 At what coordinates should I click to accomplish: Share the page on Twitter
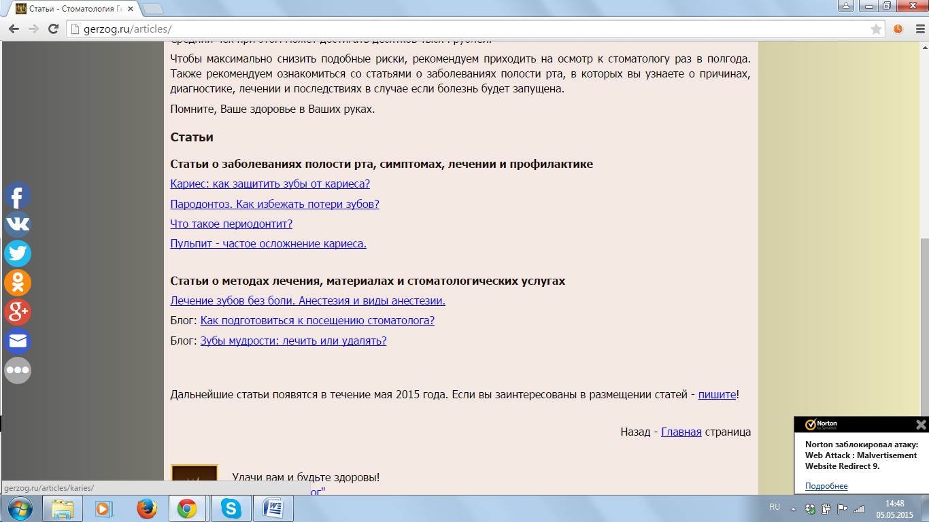tap(18, 254)
